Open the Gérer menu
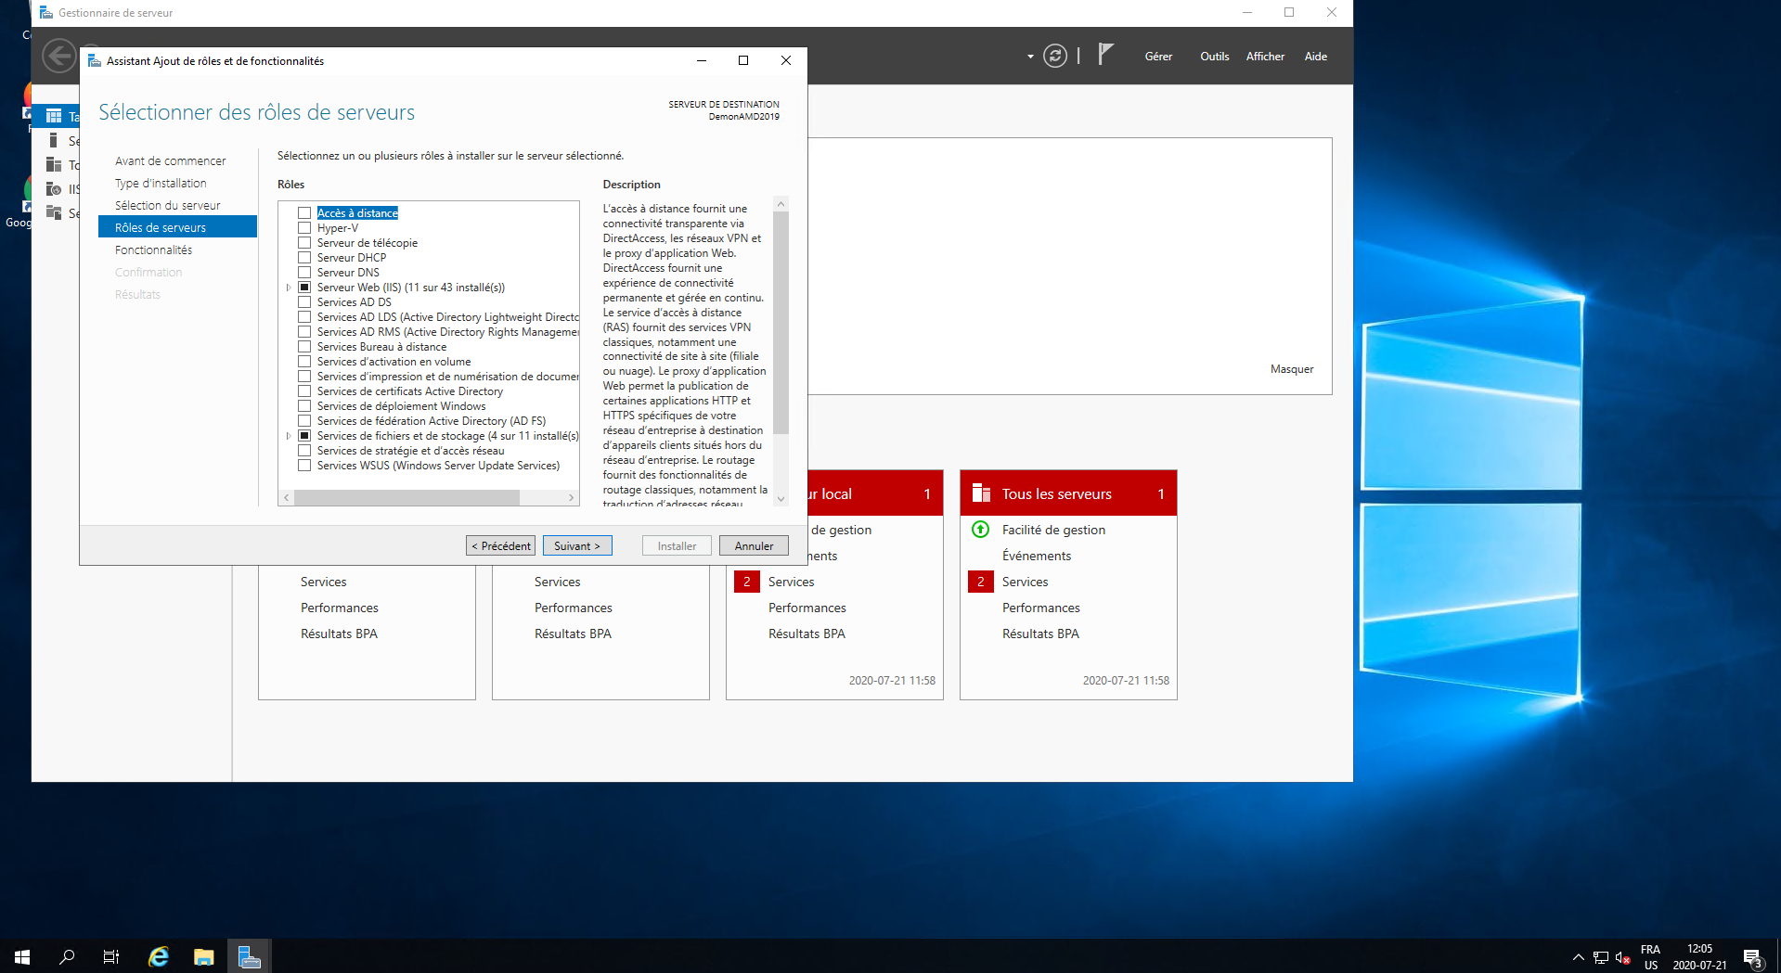This screenshot has height=973, width=1781. [1157, 57]
